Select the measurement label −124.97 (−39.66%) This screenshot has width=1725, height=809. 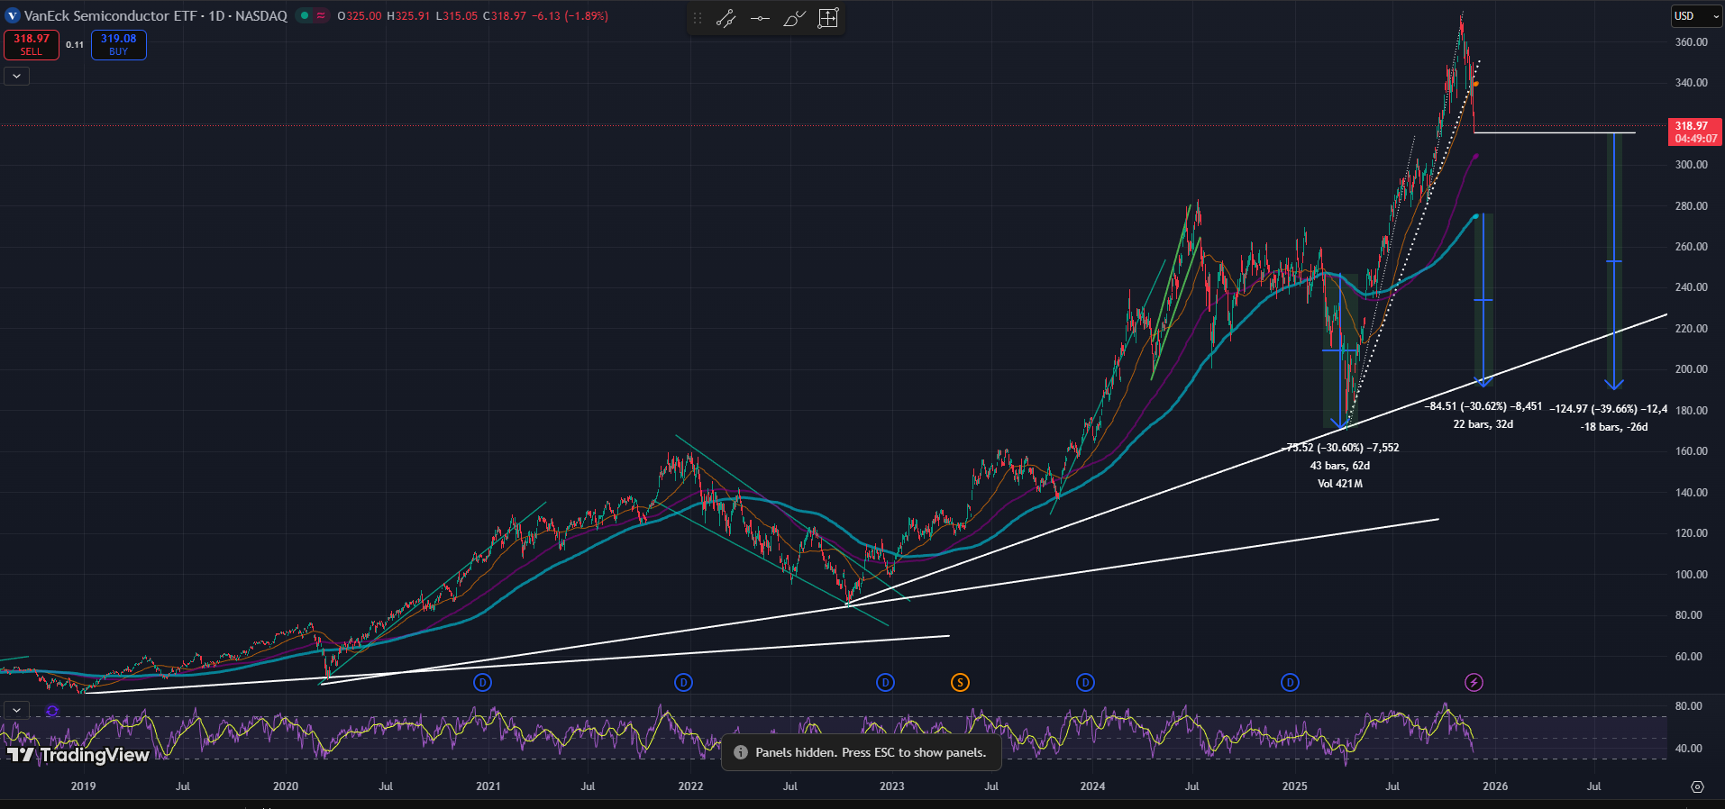[1609, 409]
